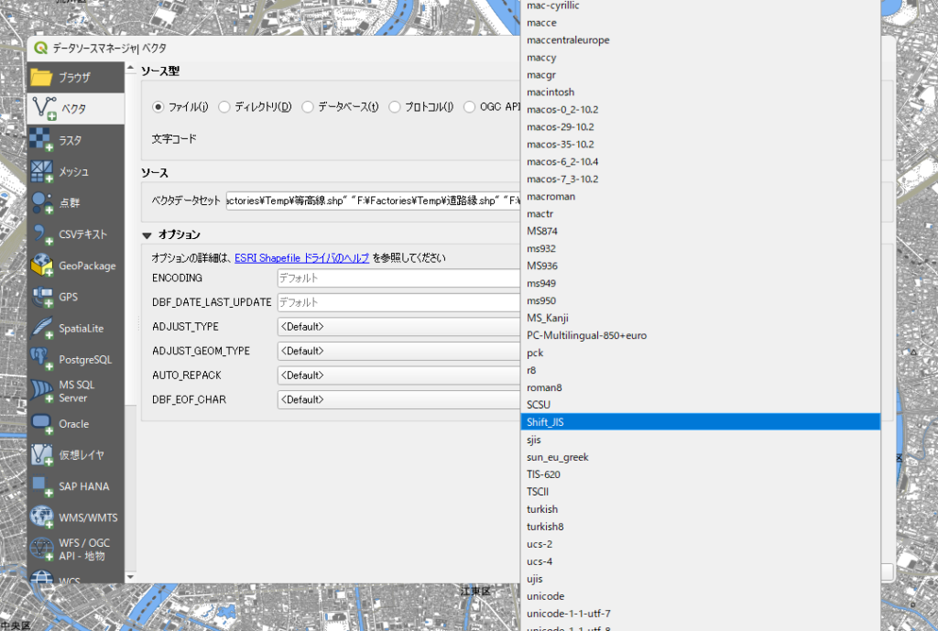This screenshot has width=938, height=631.
Task: Open the ESRI Shapefile driver help link
Action: (x=301, y=259)
